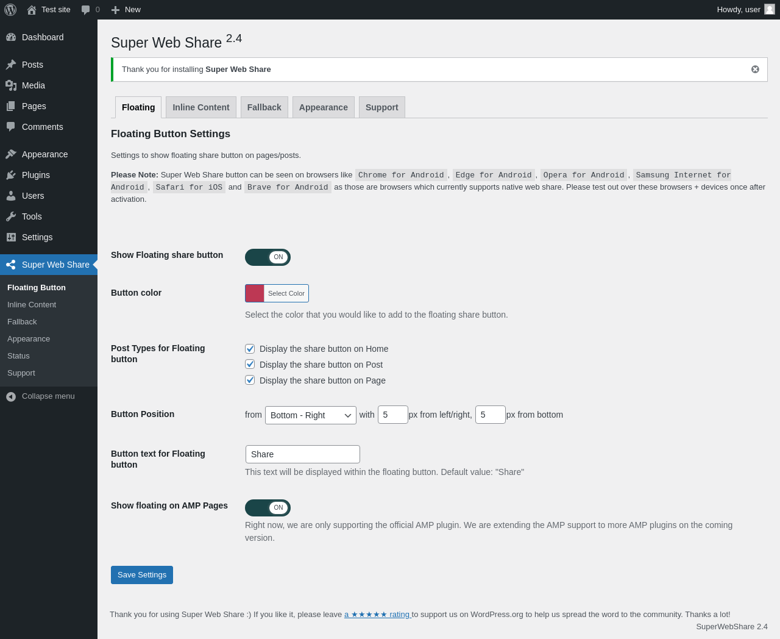Disable Show floating on AMP Pages toggle
Image resolution: width=780 pixels, height=639 pixels.
coord(268,508)
